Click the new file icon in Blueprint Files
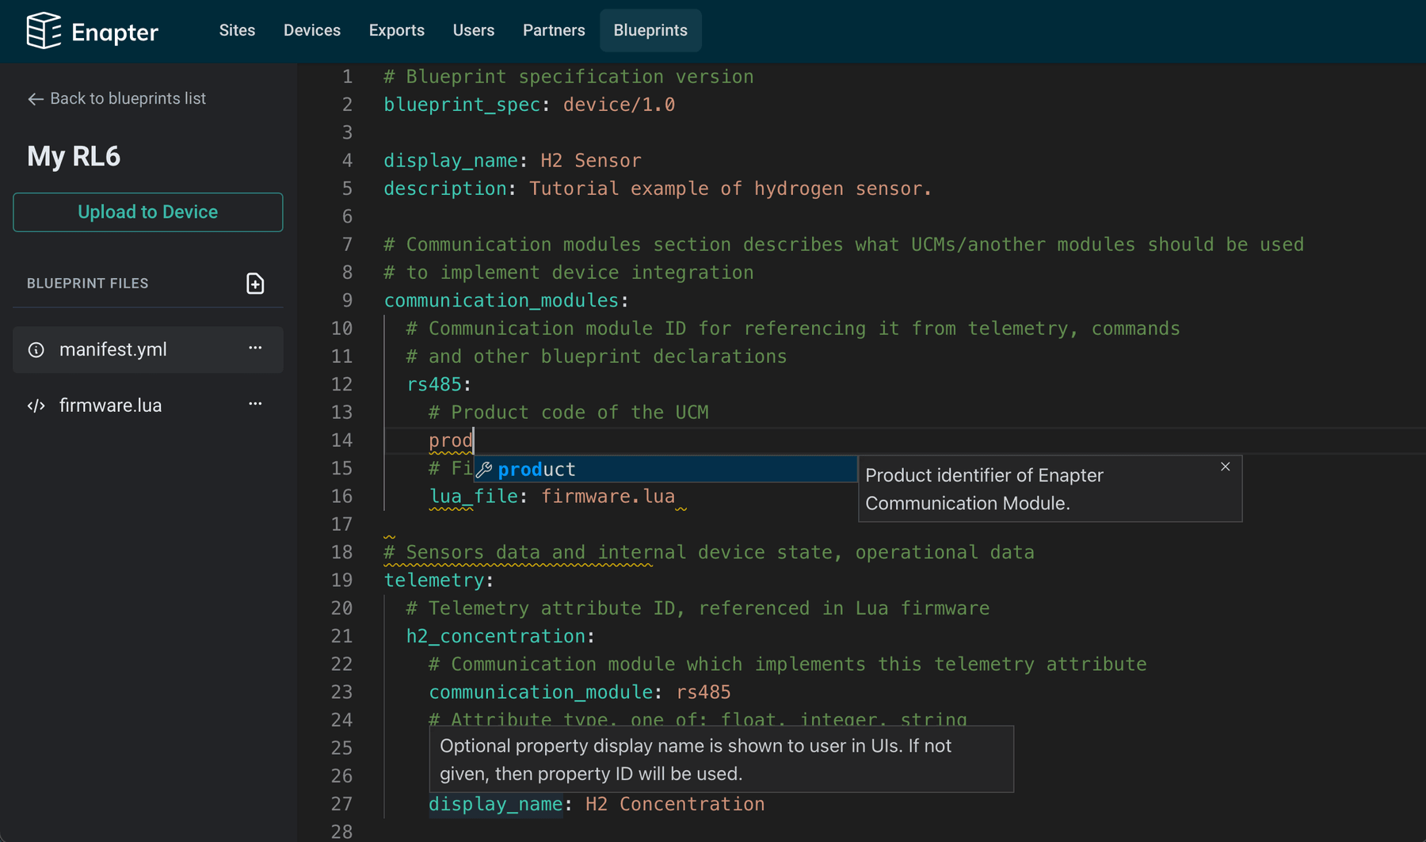 point(254,283)
